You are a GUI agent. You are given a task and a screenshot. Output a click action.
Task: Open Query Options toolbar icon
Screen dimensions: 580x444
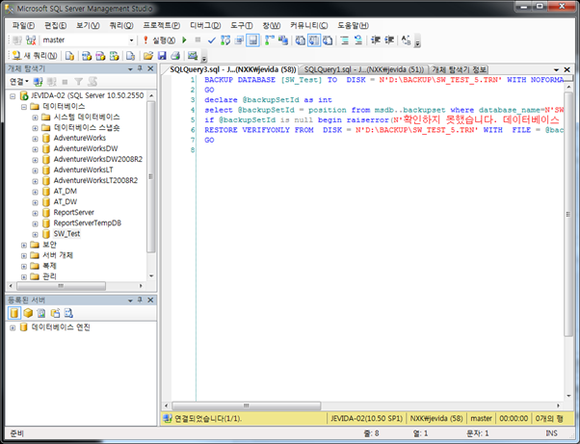[239, 39]
